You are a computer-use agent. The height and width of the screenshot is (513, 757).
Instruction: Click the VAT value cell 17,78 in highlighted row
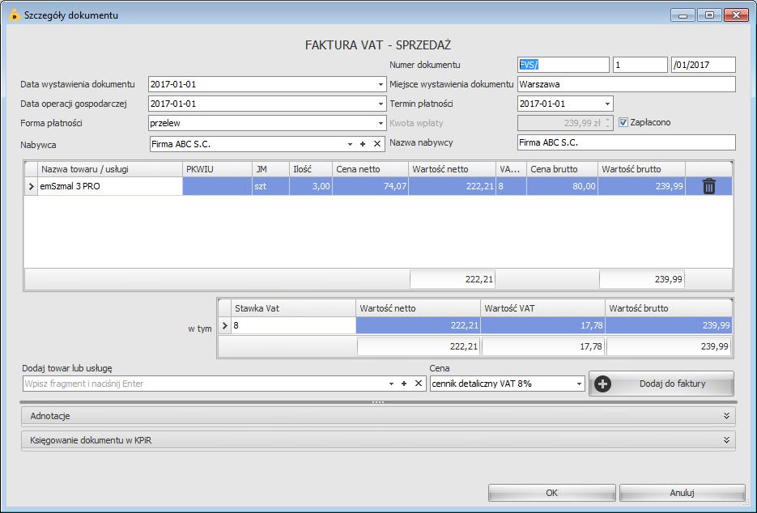coord(543,325)
